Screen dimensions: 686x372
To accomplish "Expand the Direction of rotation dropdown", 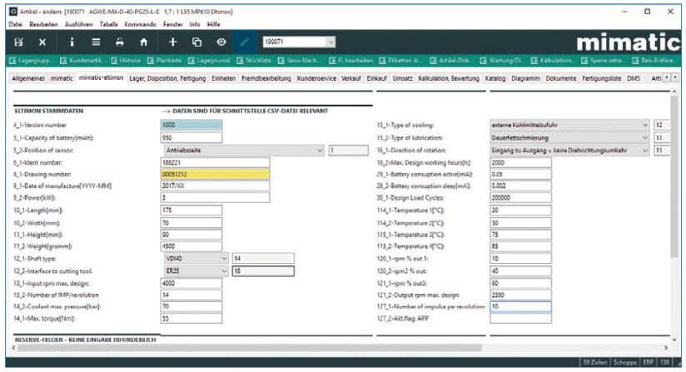I will [x=645, y=151].
